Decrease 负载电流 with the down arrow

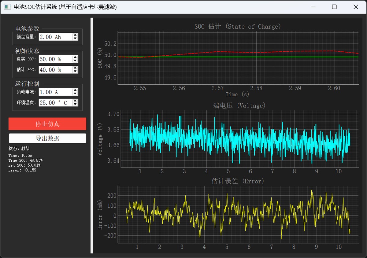[x=75, y=94]
